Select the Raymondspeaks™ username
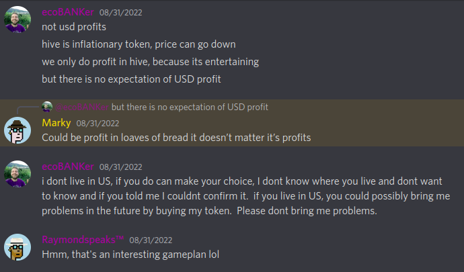This screenshot has width=464, height=272. [x=83, y=240]
